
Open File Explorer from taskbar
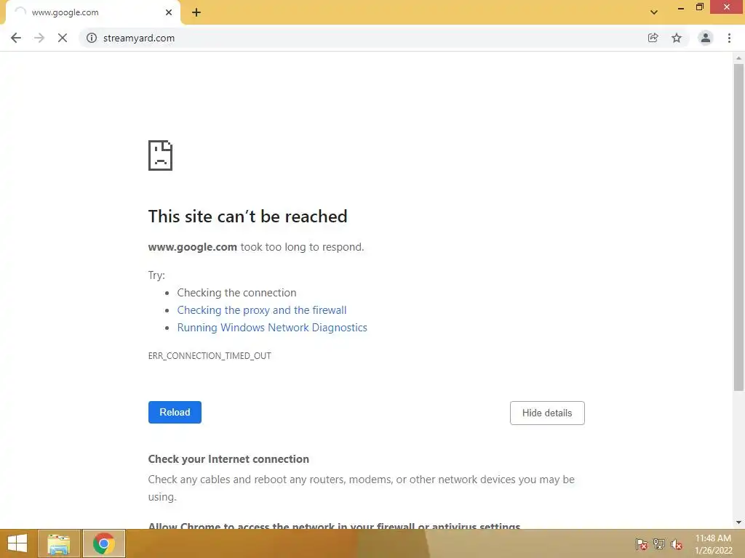59,543
